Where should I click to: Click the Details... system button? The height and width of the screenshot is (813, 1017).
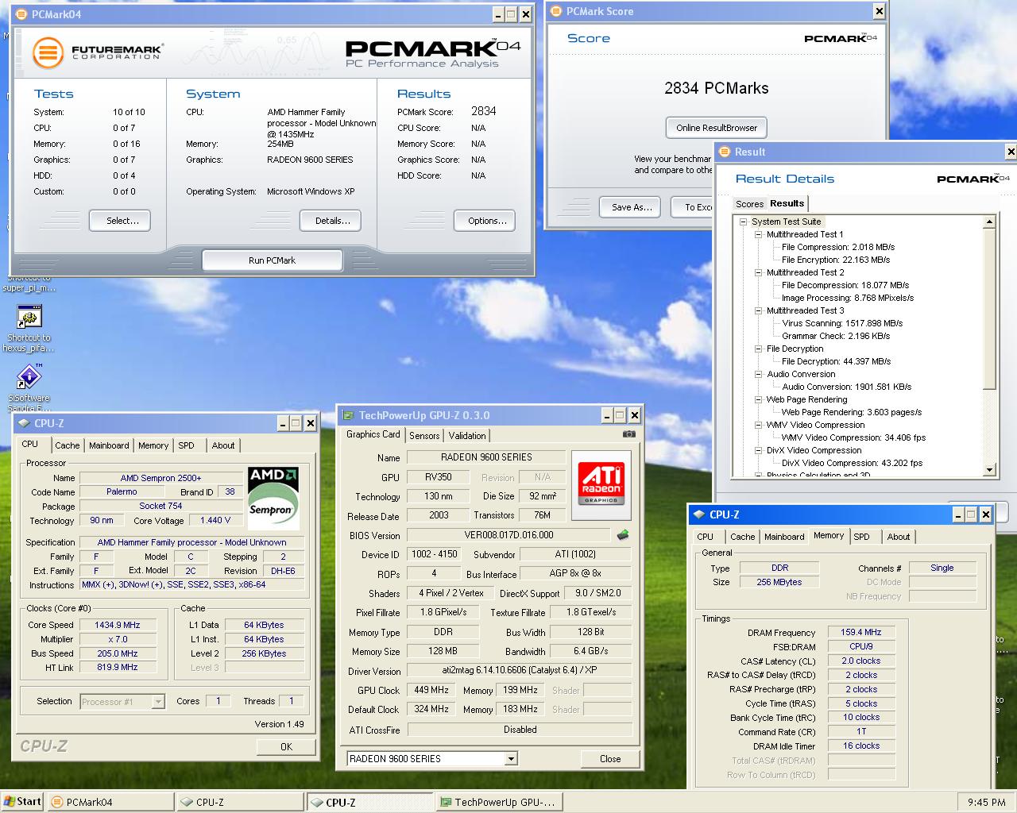pos(332,221)
